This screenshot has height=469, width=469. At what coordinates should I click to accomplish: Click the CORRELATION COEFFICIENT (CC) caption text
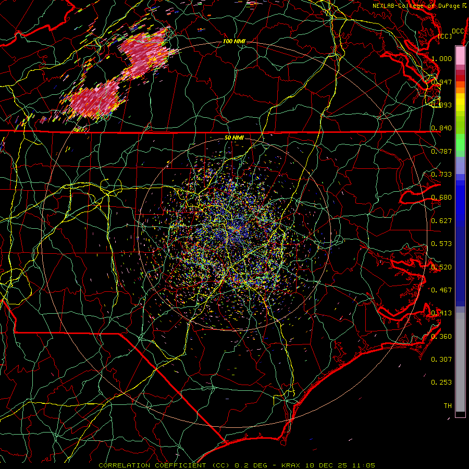pos(164,465)
